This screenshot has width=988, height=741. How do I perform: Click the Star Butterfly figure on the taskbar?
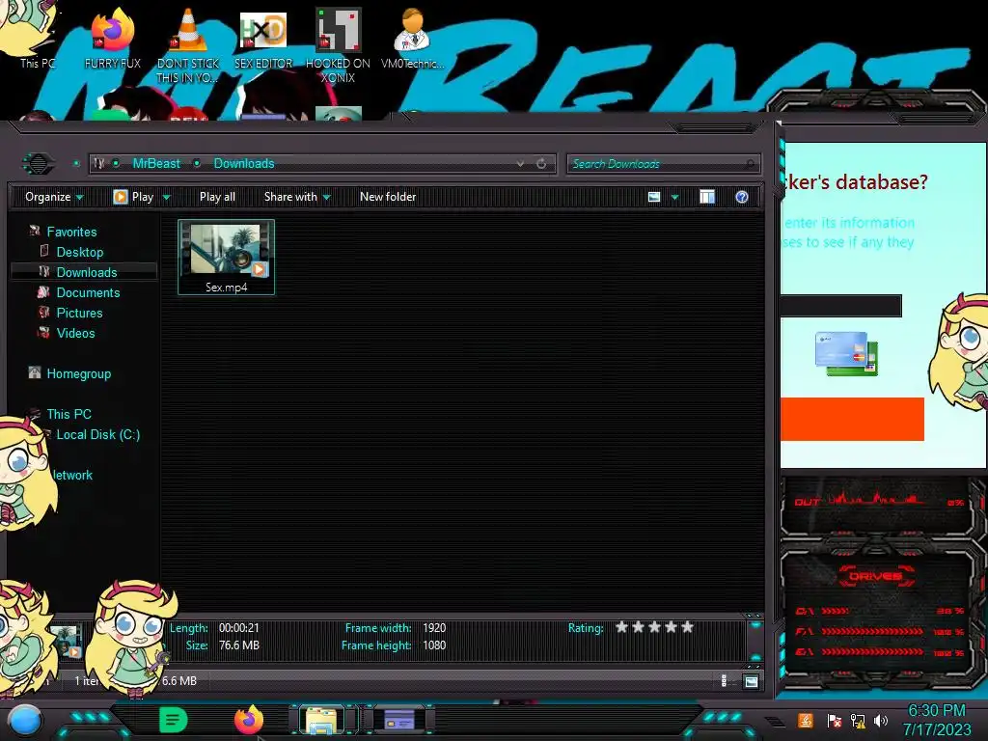tap(129, 638)
